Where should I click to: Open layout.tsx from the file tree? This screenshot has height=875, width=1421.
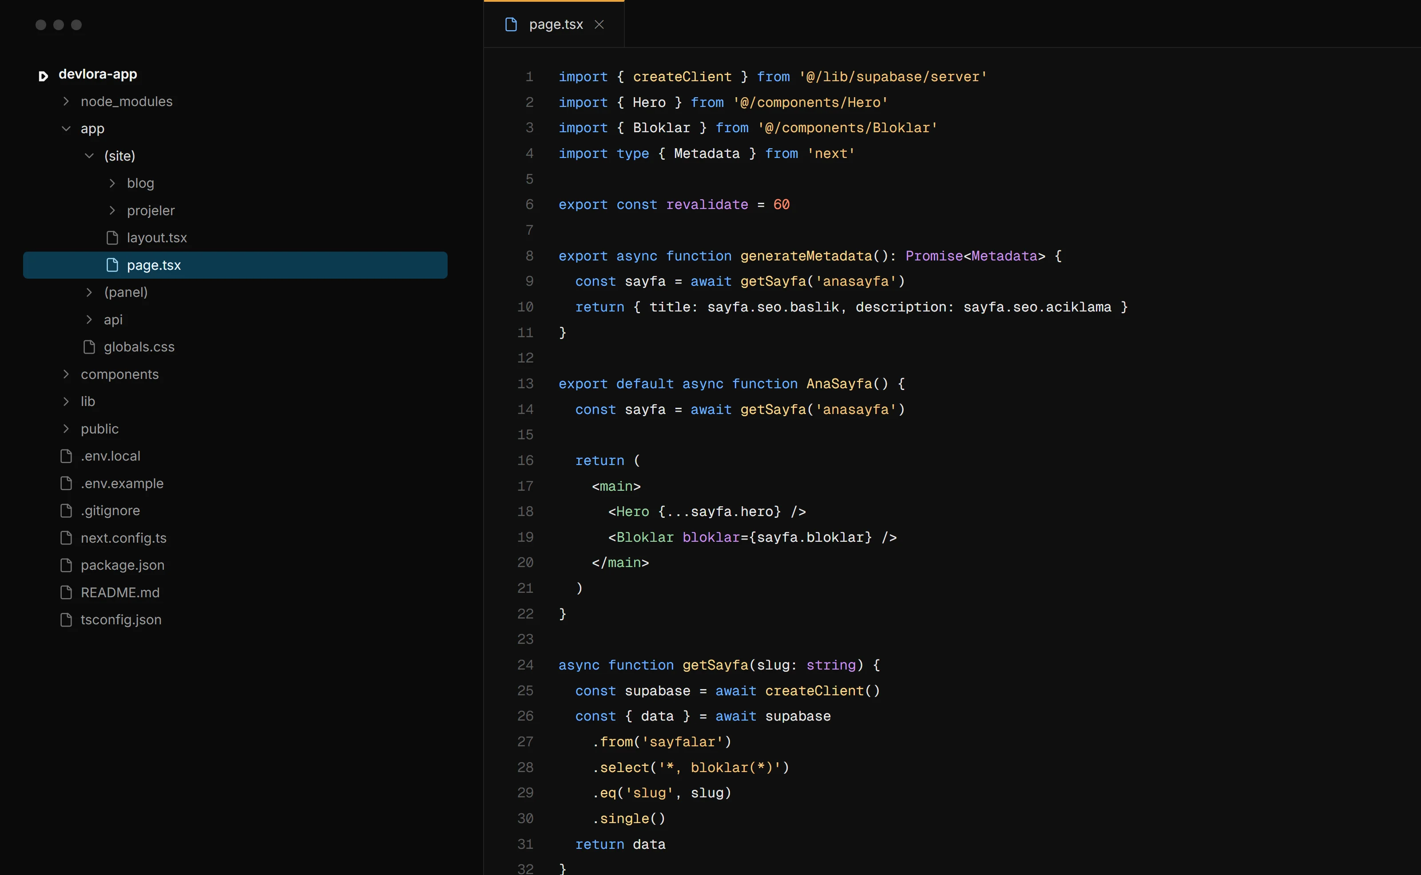[x=157, y=238]
